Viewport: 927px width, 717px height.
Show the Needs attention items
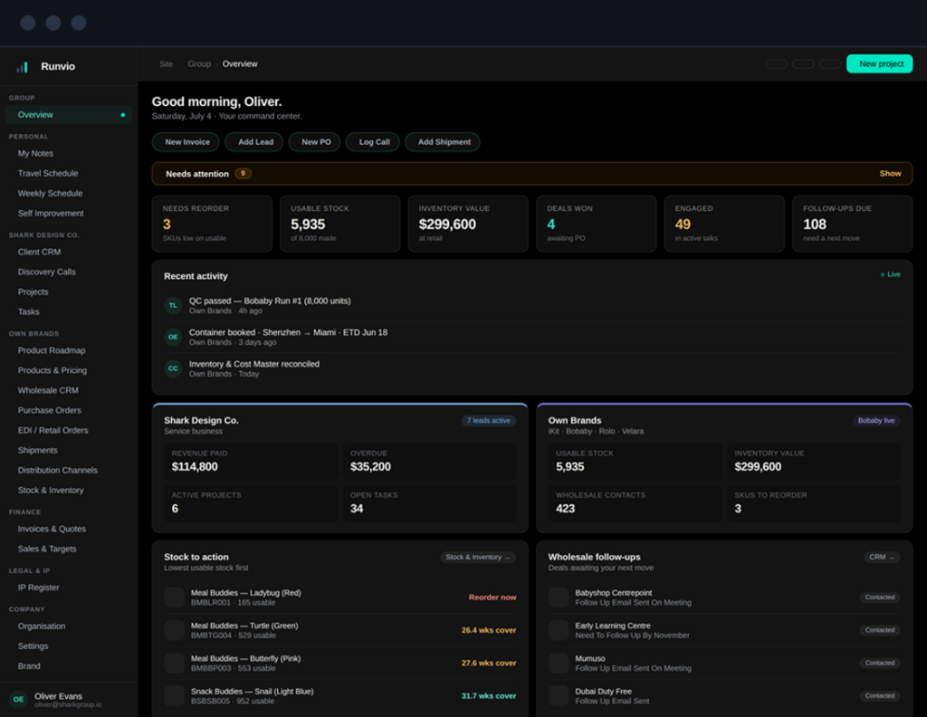pyautogui.click(x=890, y=174)
